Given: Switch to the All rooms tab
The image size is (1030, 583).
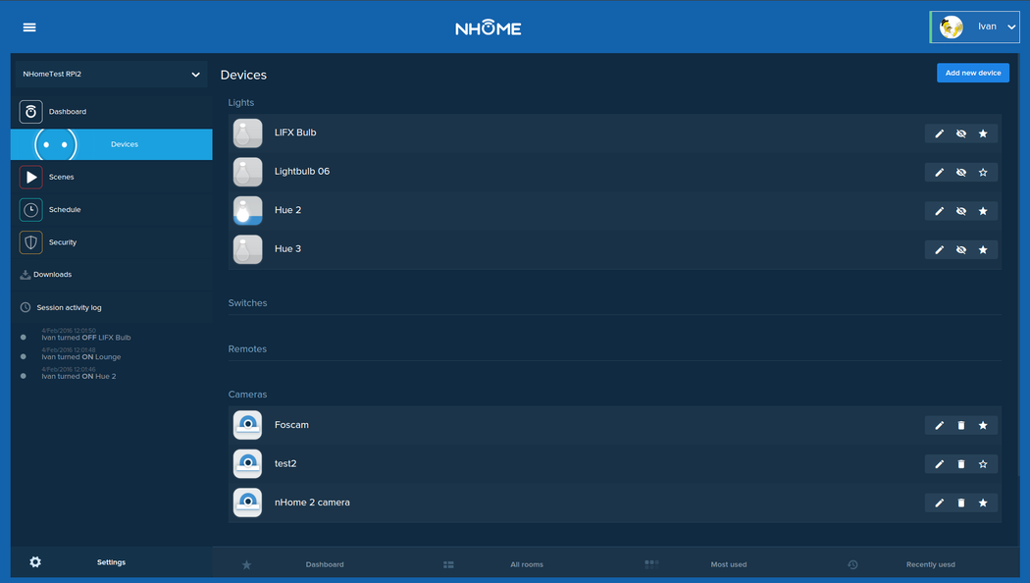Looking at the screenshot, I should (526, 564).
